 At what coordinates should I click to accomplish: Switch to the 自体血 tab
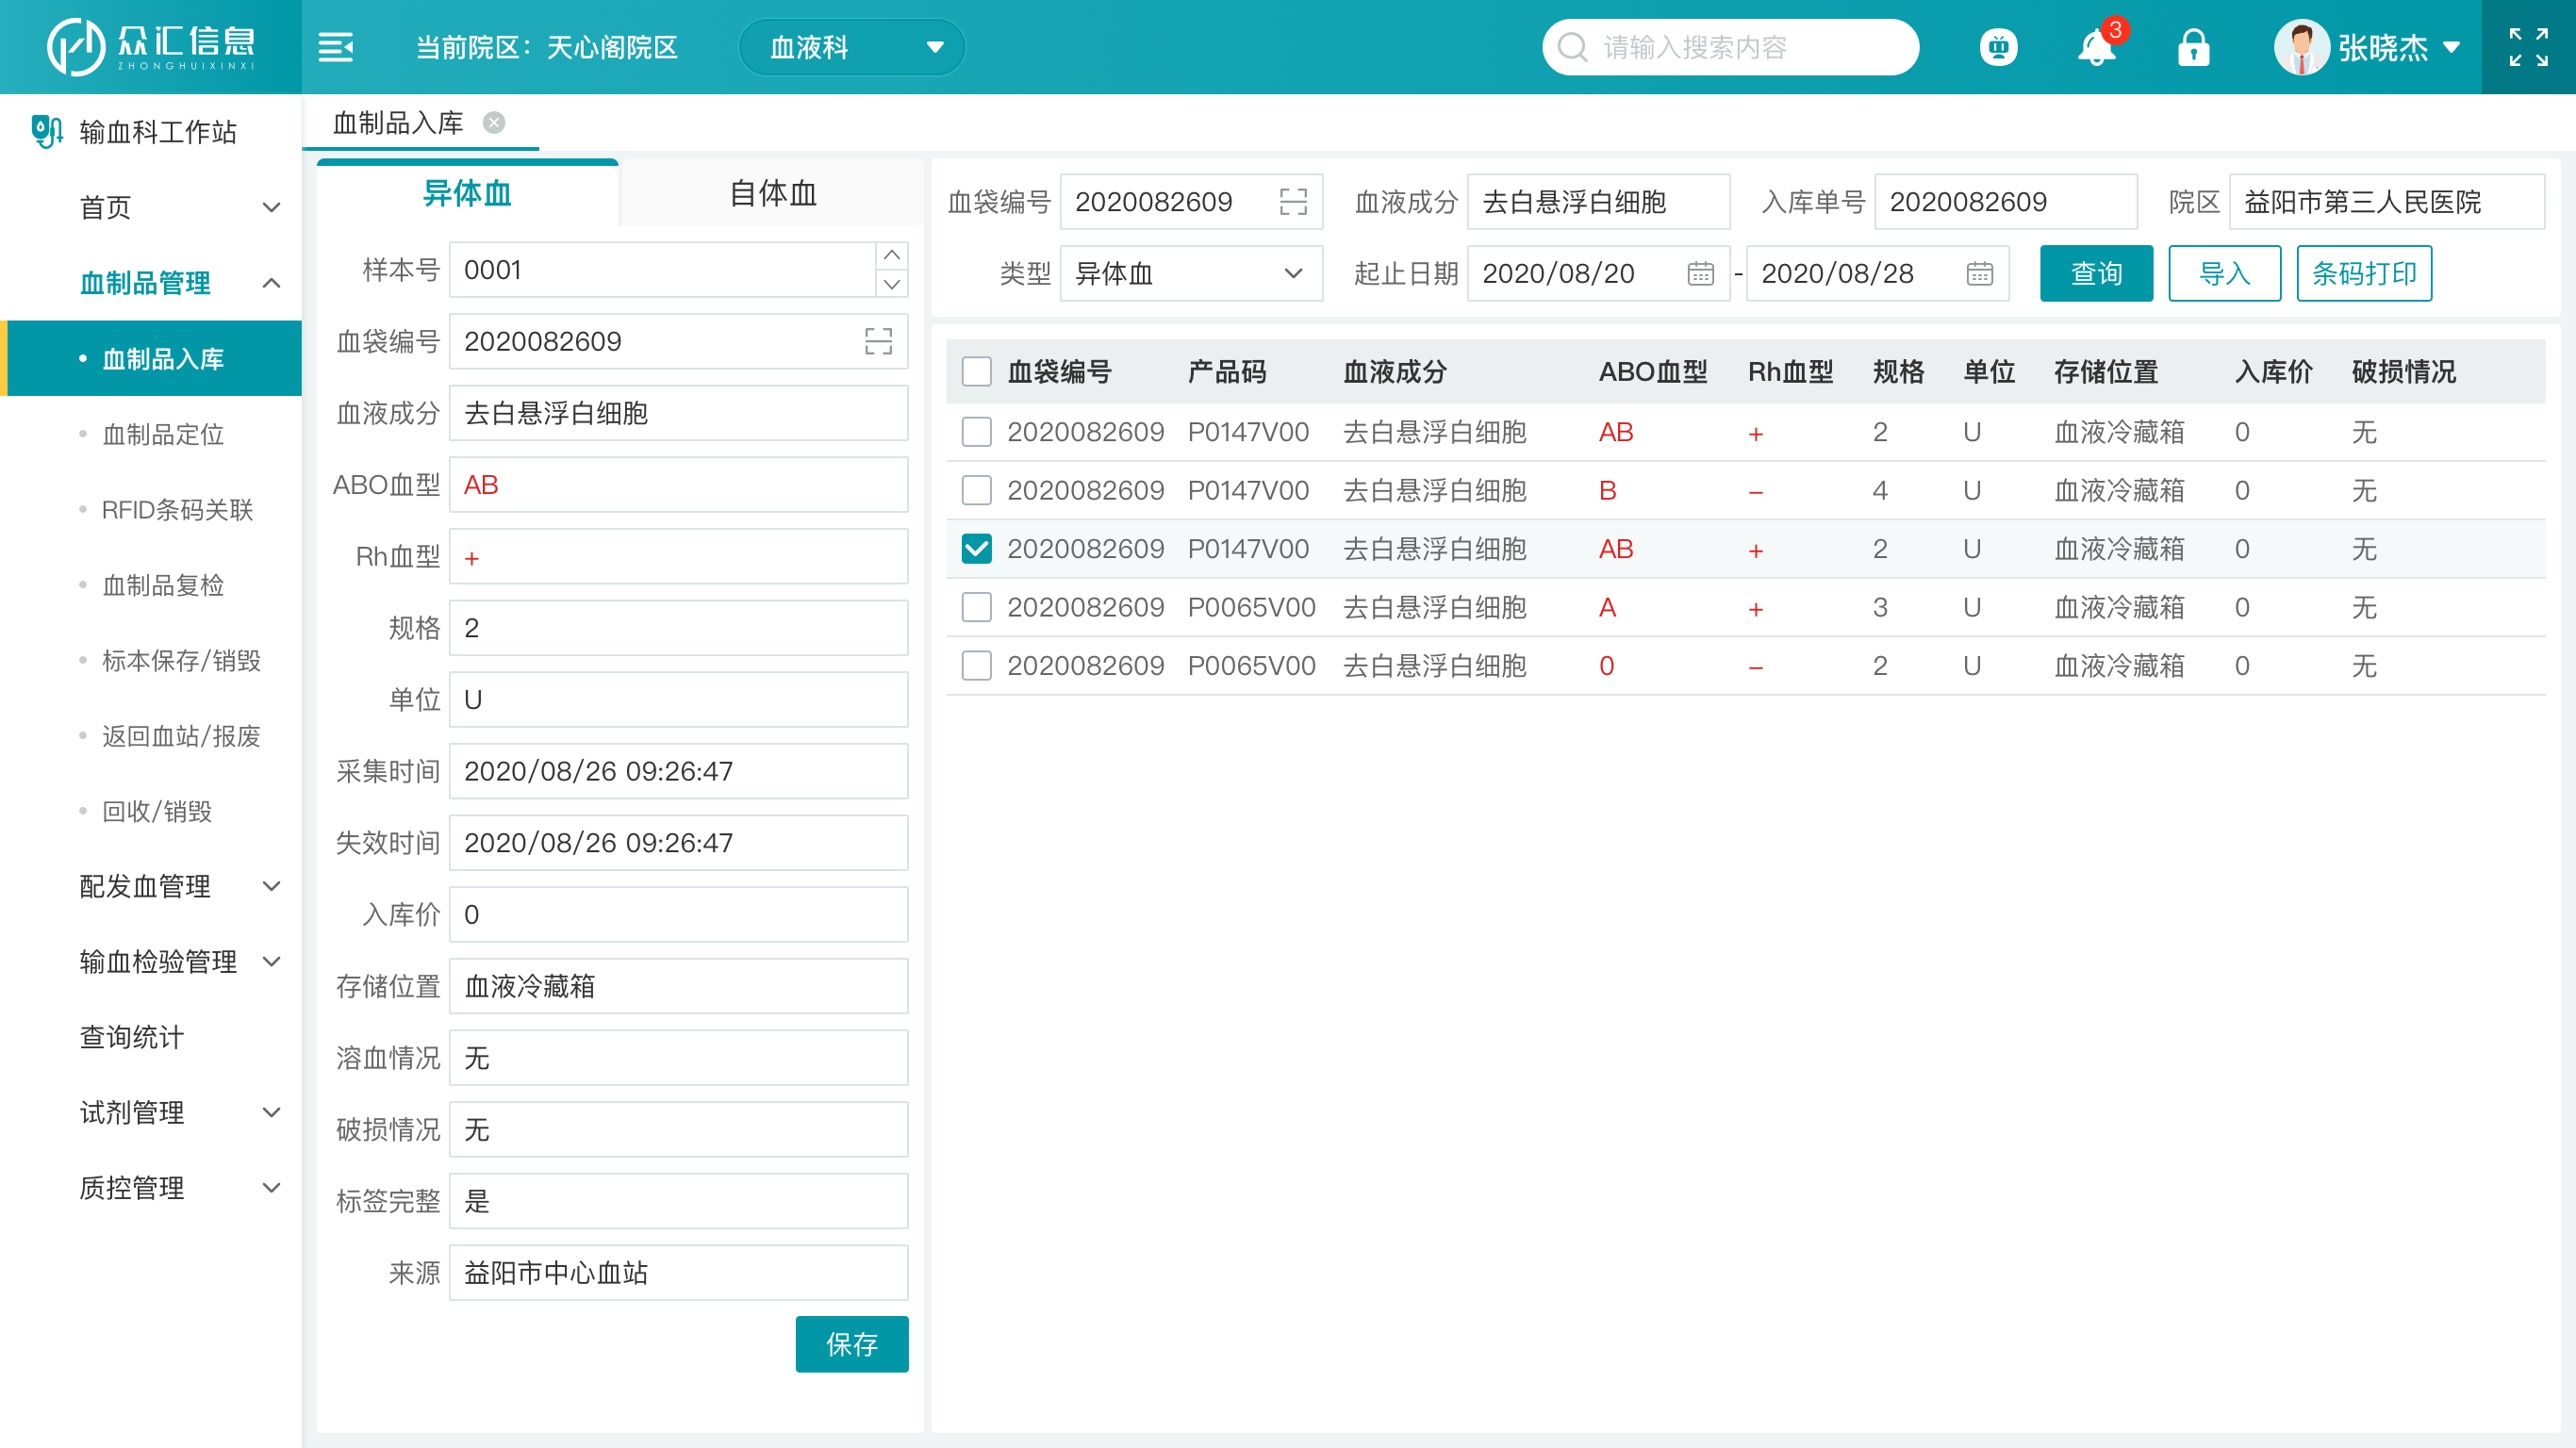772,193
